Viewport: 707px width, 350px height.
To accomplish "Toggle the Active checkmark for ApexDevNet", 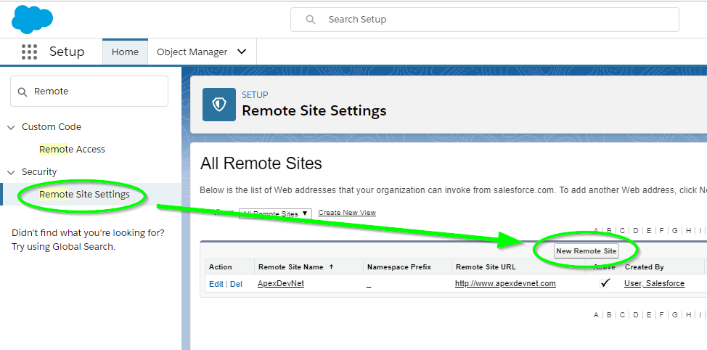I will [605, 282].
